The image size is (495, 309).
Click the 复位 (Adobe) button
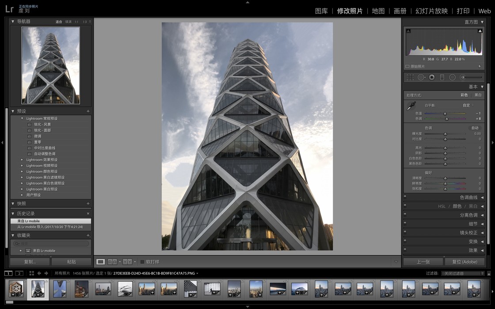click(465, 262)
